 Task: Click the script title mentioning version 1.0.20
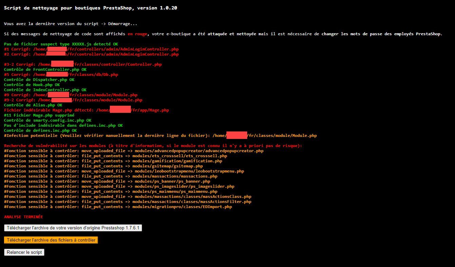coord(91,8)
